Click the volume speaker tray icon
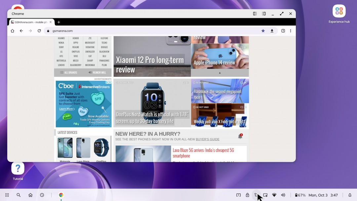The height and width of the screenshot is (201, 357). (x=283, y=195)
